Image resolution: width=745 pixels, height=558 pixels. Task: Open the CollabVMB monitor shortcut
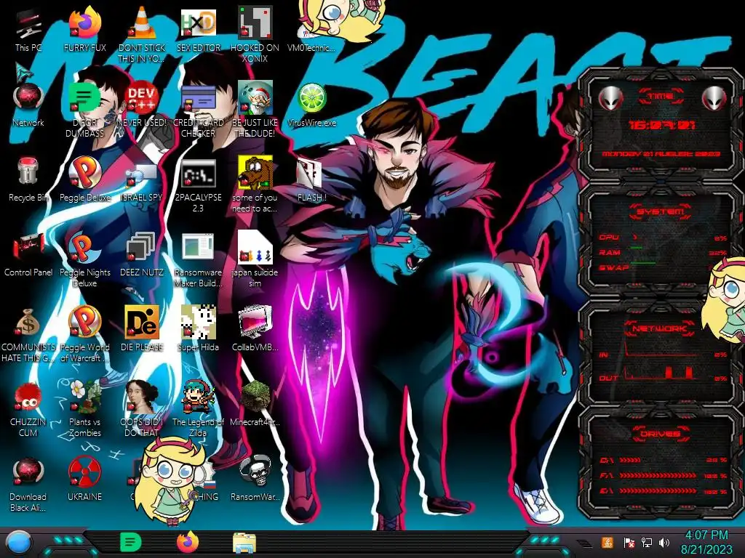point(255,329)
